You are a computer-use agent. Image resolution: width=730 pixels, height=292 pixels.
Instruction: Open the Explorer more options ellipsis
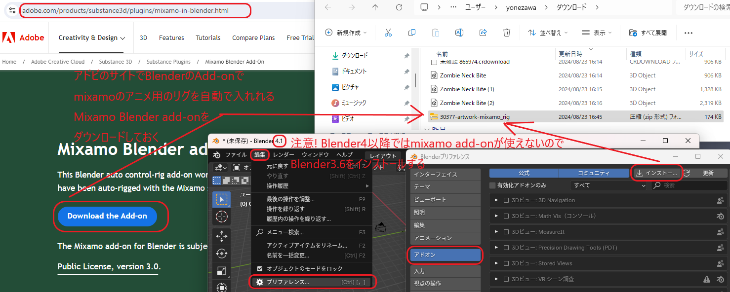(x=689, y=33)
